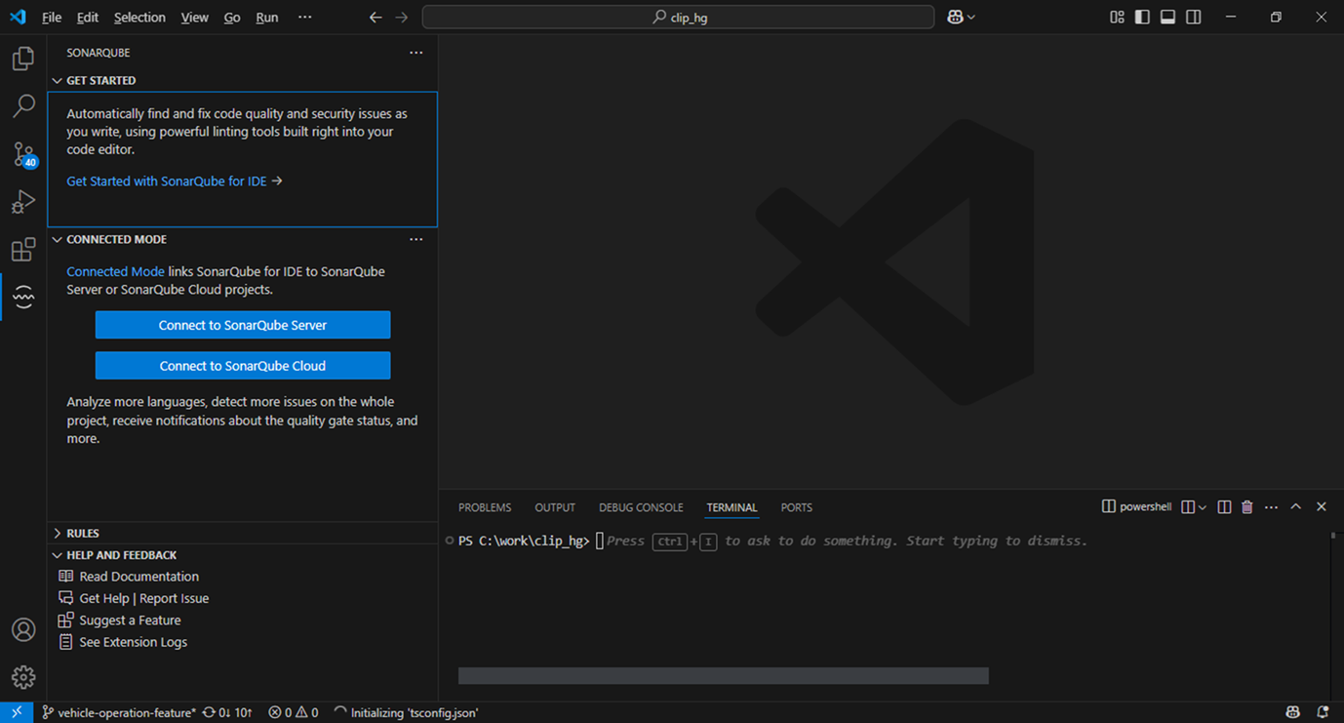Open the Connected Mode link

pos(115,271)
